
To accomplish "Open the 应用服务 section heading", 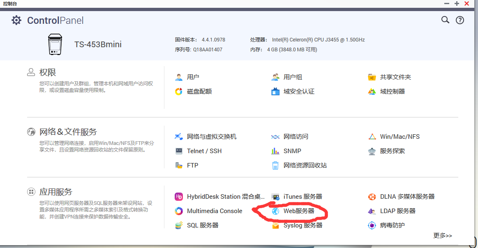I will [55, 192].
